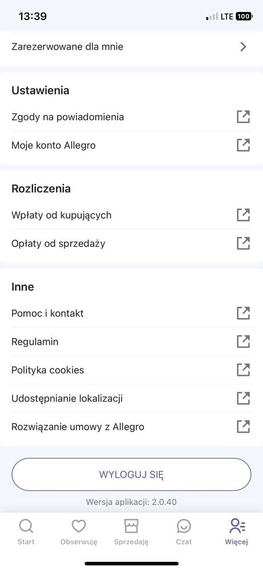Tap the WYLOGUJ SIĘ button
The width and height of the screenshot is (263, 571).
click(x=131, y=474)
